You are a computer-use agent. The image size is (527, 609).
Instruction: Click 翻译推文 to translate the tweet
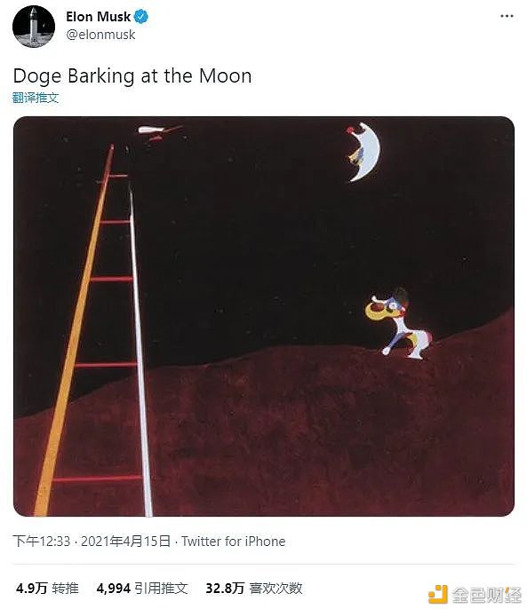coord(36,98)
